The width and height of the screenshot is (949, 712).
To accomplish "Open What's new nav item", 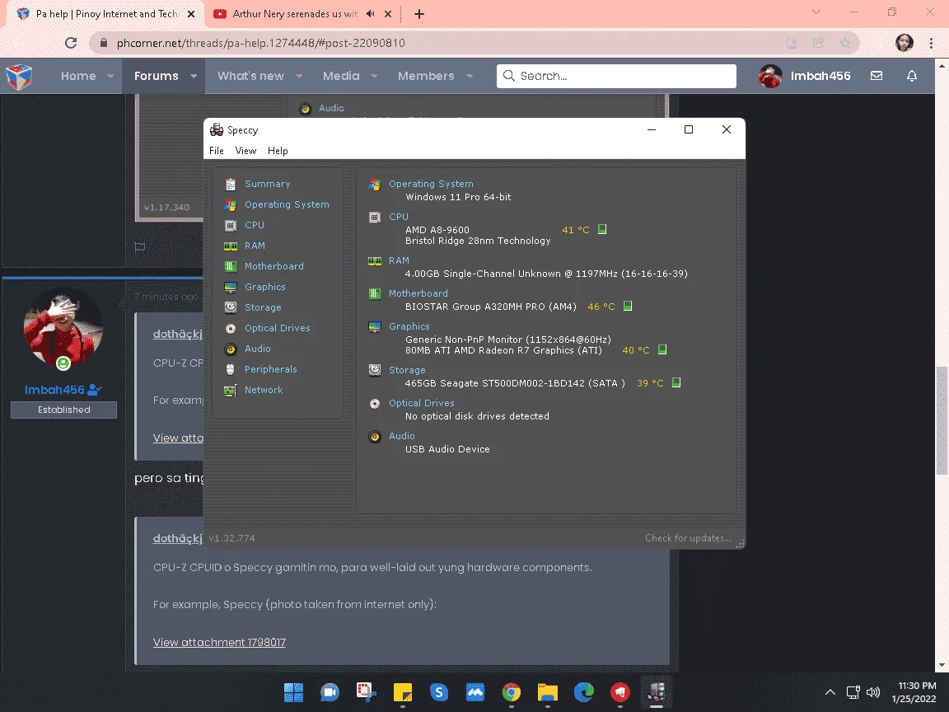I will point(250,76).
